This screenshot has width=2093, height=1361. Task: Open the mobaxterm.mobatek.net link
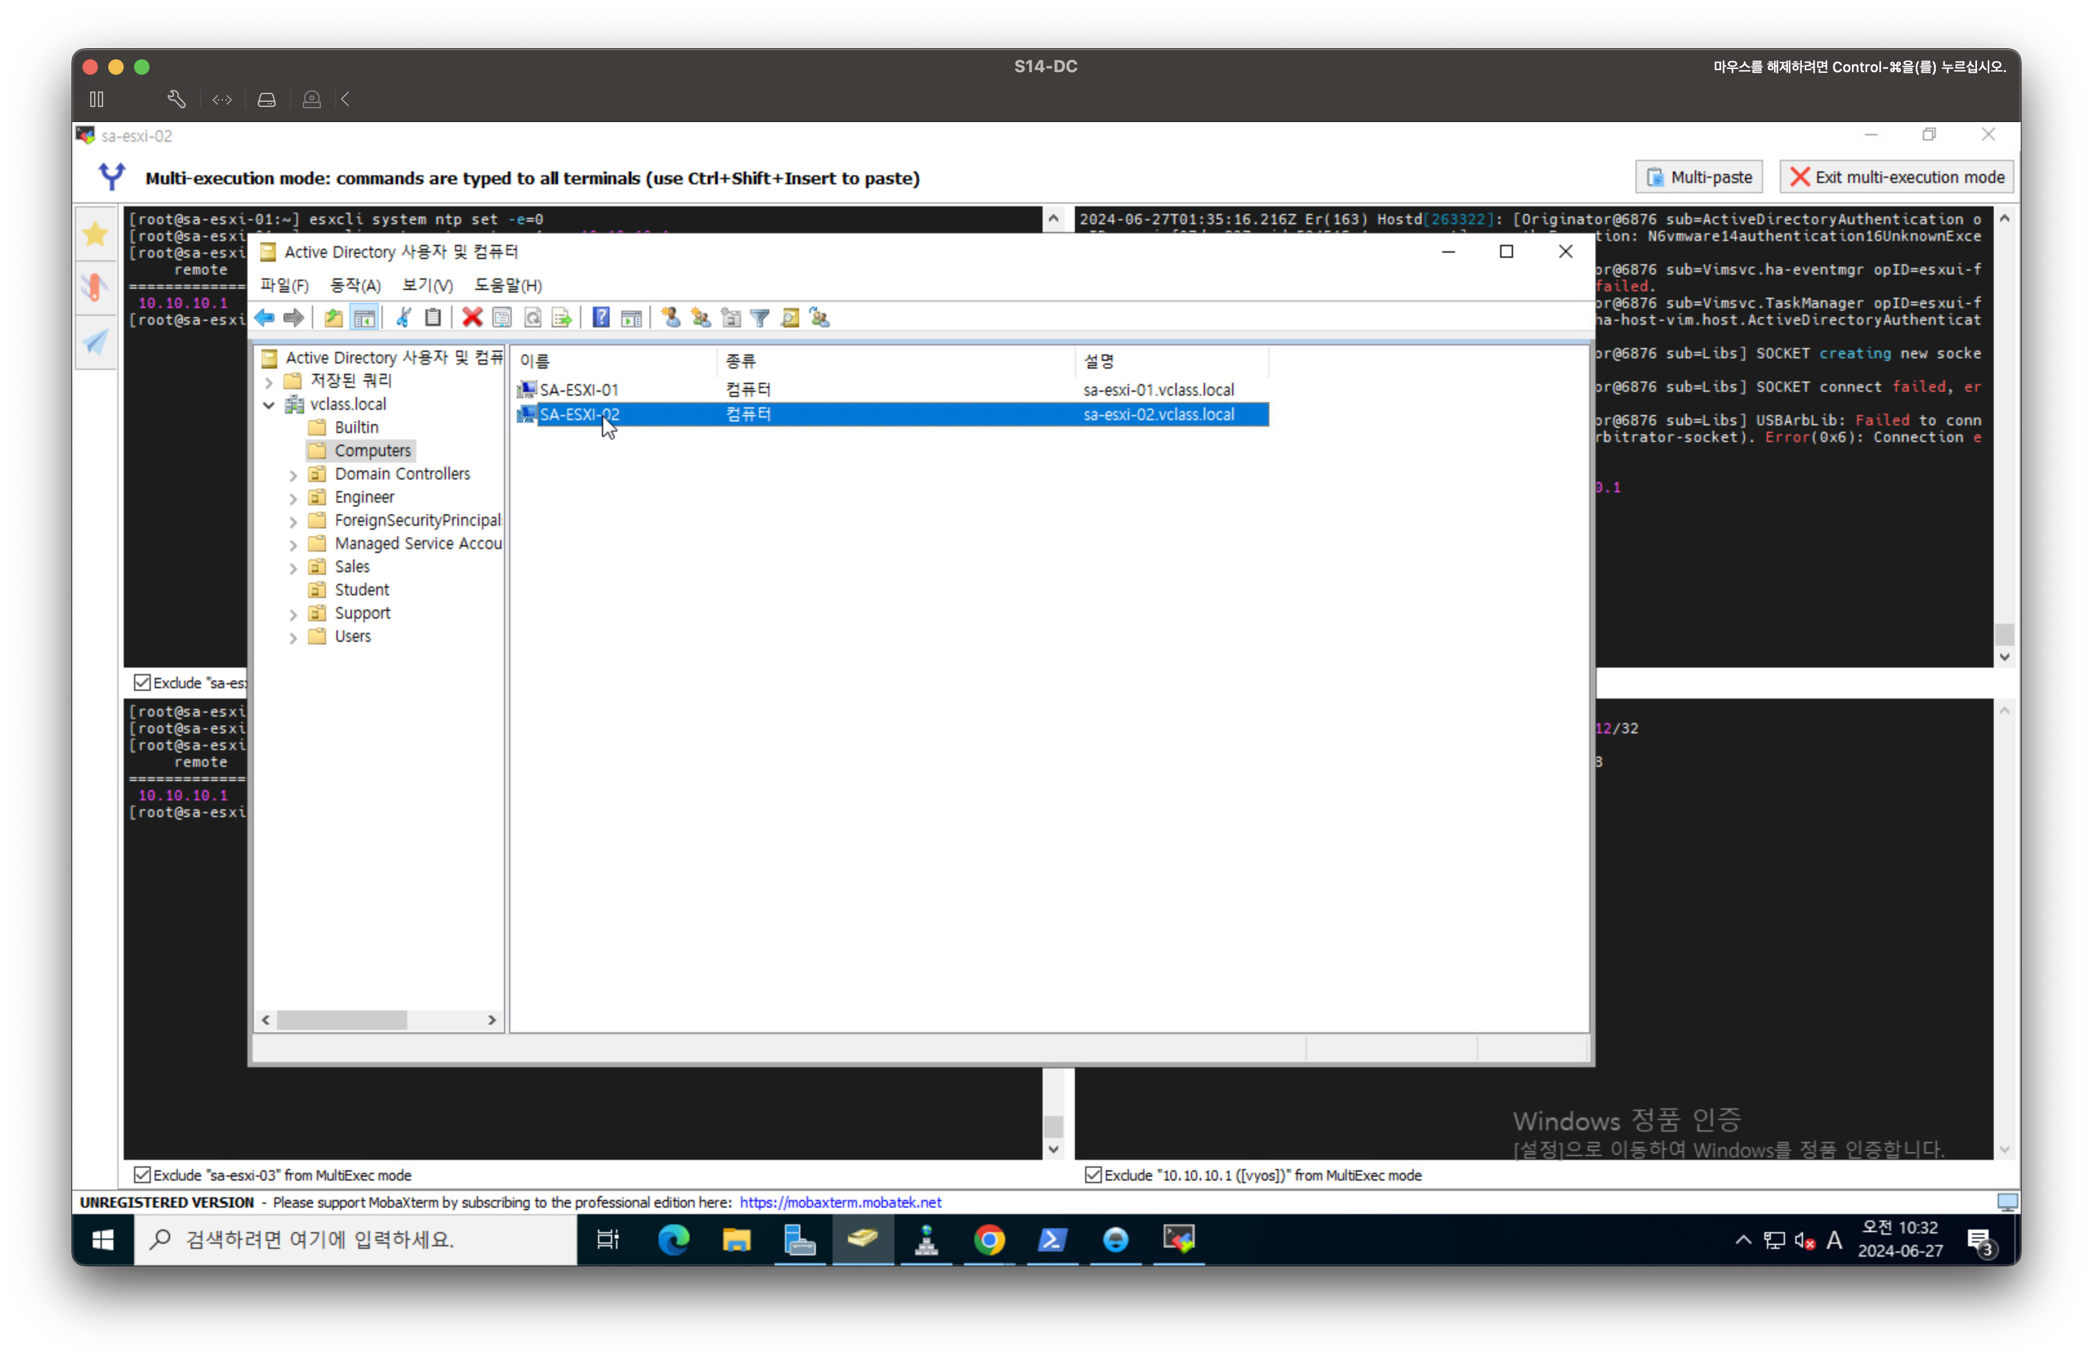pyautogui.click(x=840, y=1202)
